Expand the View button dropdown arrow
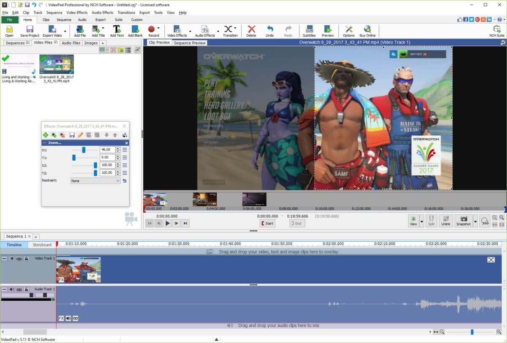 (x=422, y=221)
